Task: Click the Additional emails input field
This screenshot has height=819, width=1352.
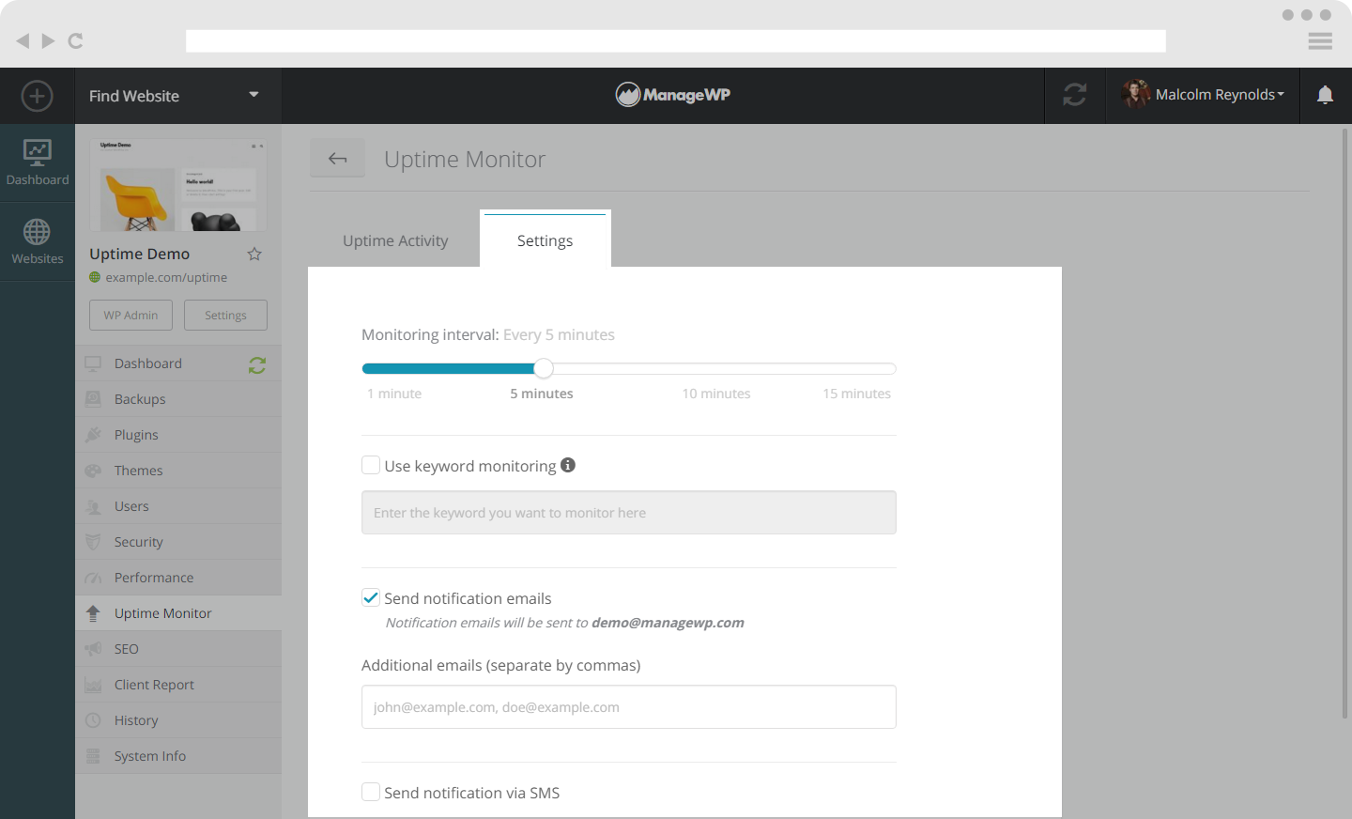Action: pyautogui.click(x=629, y=707)
